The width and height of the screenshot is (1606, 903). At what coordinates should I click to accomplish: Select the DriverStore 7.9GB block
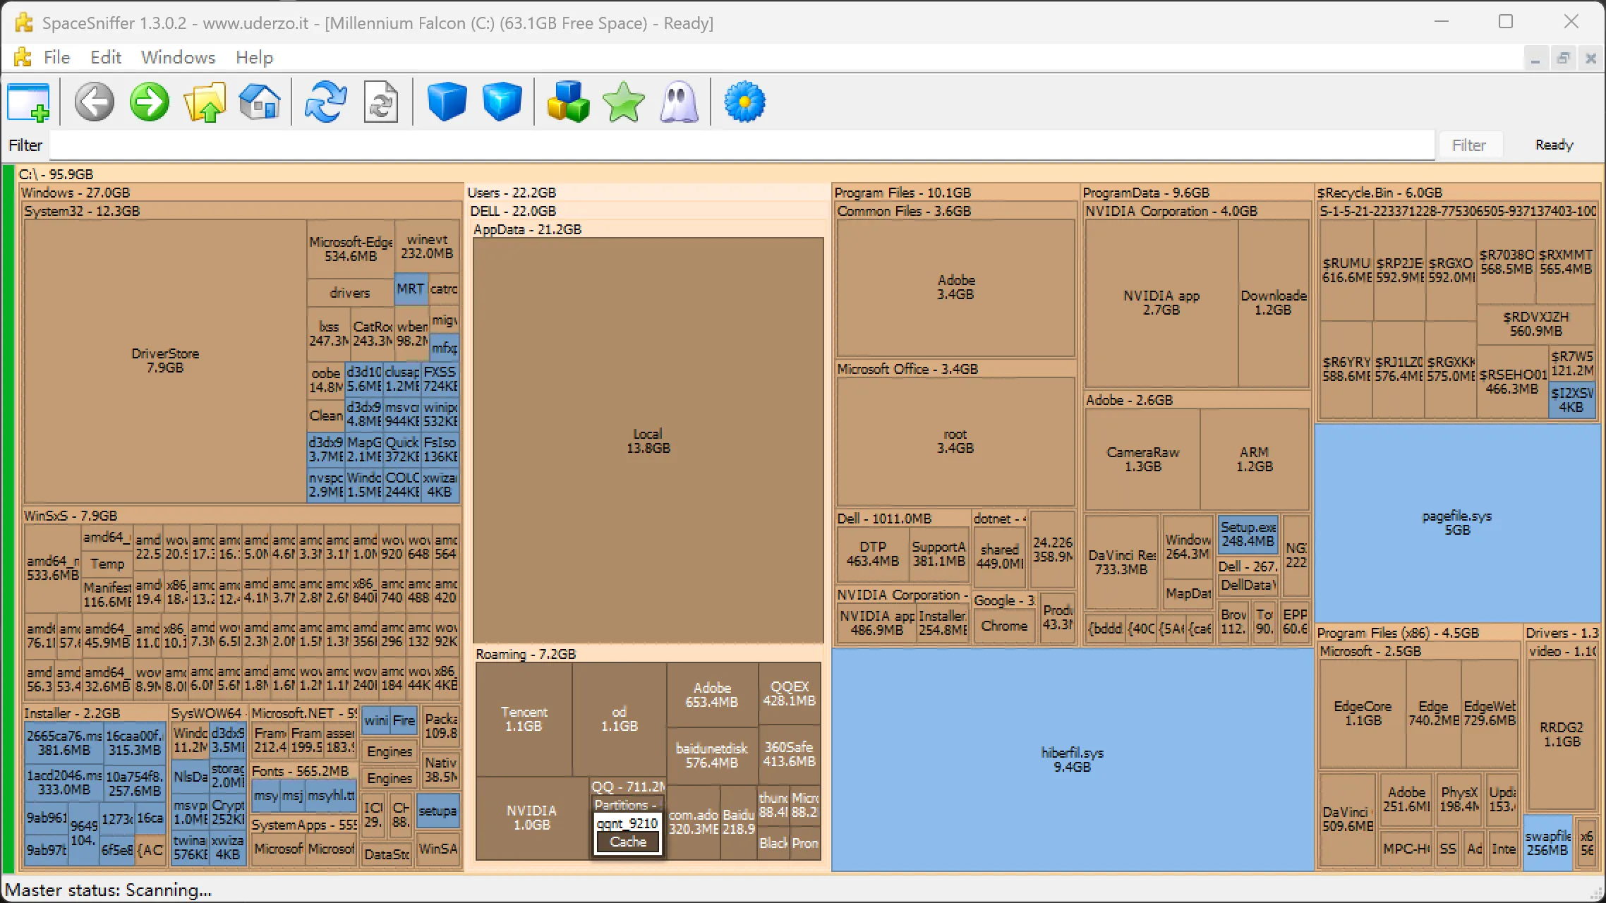click(165, 360)
